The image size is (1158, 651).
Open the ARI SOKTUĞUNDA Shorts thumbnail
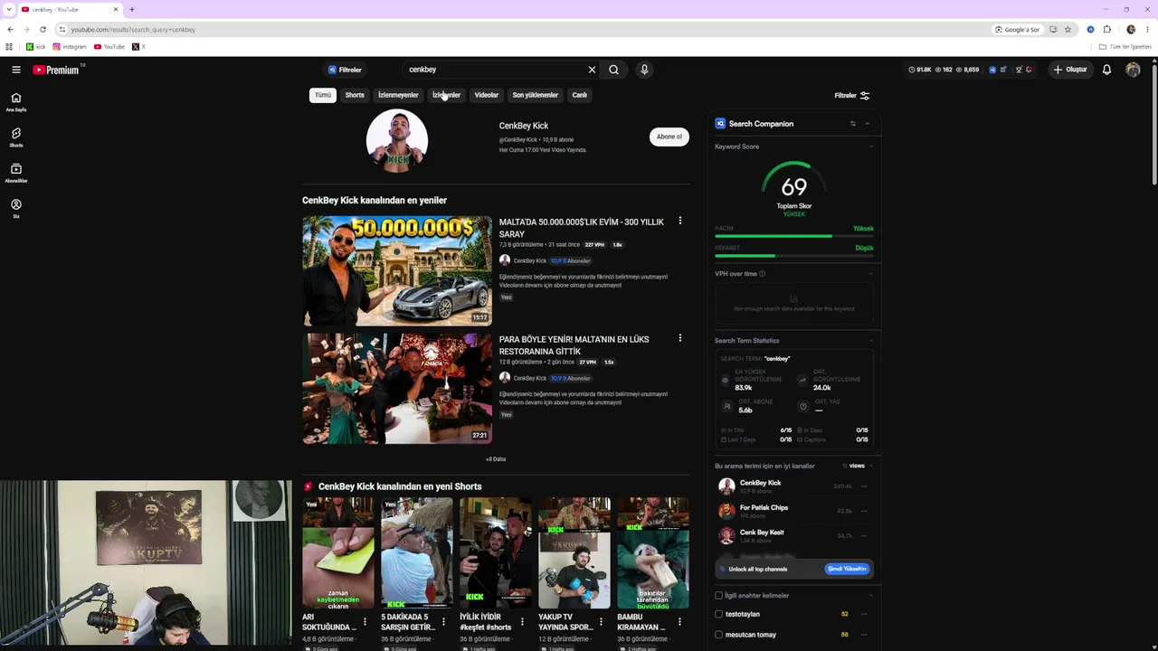tap(338, 552)
